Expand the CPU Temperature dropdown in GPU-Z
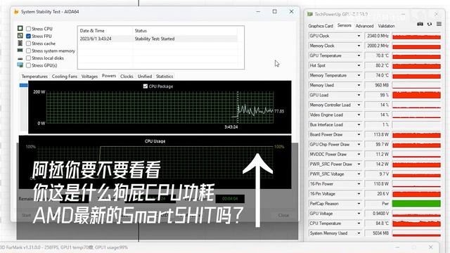The width and height of the screenshot is (450, 253). click(359, 223)
